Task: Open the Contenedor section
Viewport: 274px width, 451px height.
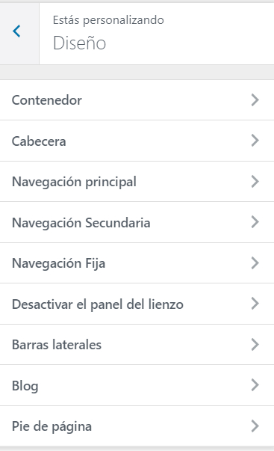Action: point(137,100)
